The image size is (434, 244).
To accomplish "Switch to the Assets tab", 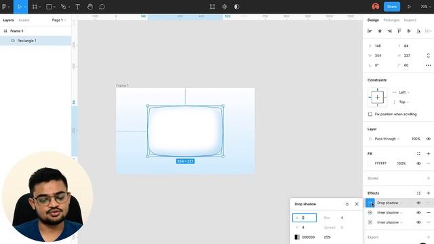I will click(24, 20).
